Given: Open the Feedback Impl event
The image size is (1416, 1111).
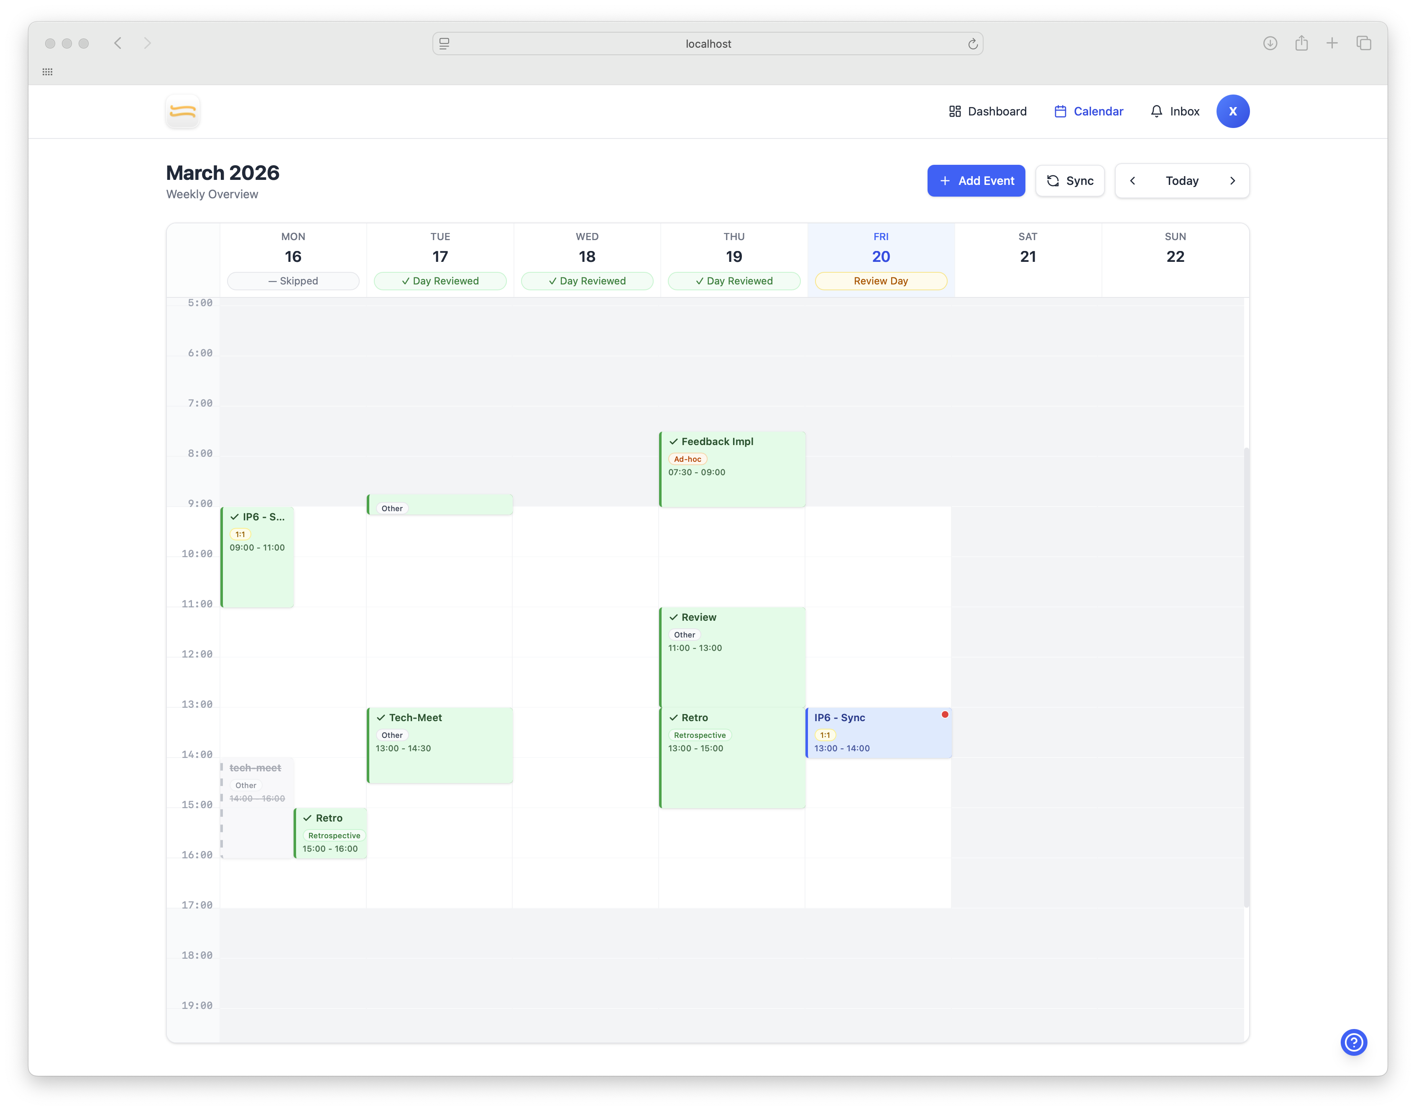Looking at the screenshot, I should click(x=732, y=469).
